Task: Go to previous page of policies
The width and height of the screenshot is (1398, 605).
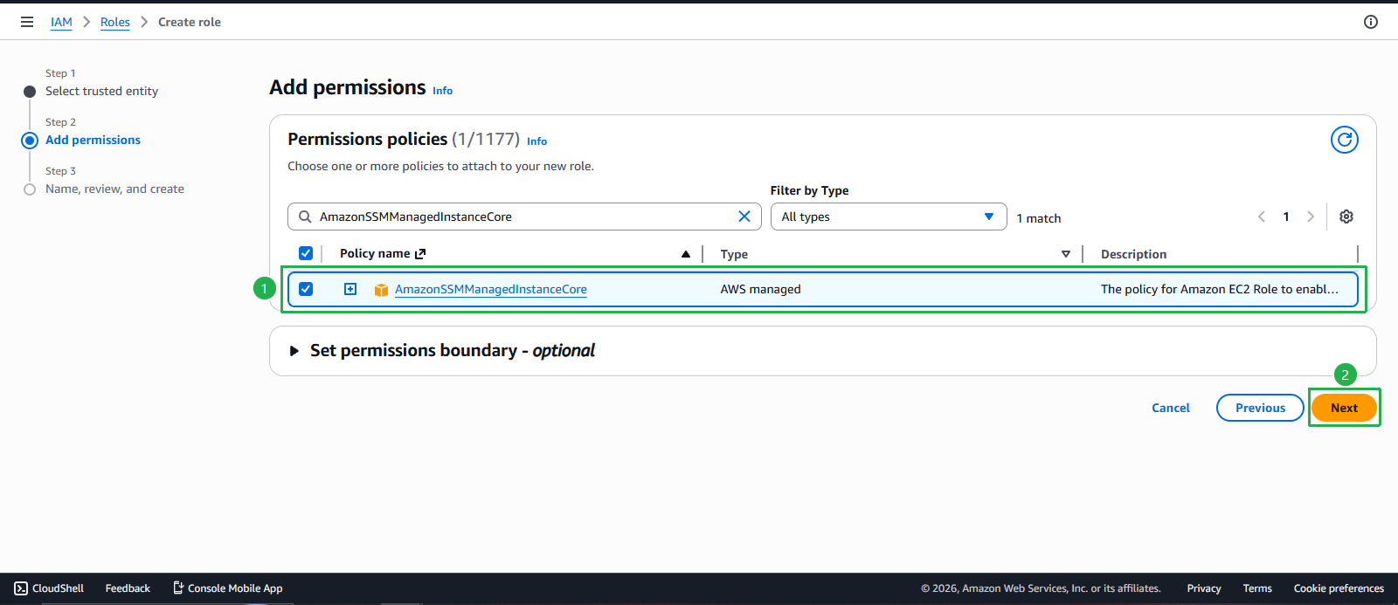Action: tap(1262, 217)
